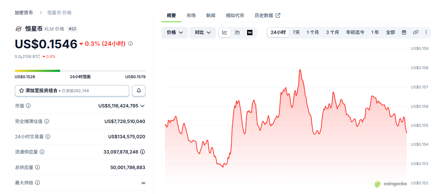Click the Stellar XLM coin logo icon

[x=18, y=29]
